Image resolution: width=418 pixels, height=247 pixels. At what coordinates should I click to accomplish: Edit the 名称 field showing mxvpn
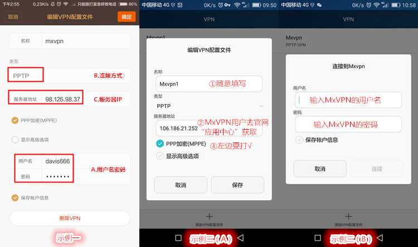[x=70, y=41]
